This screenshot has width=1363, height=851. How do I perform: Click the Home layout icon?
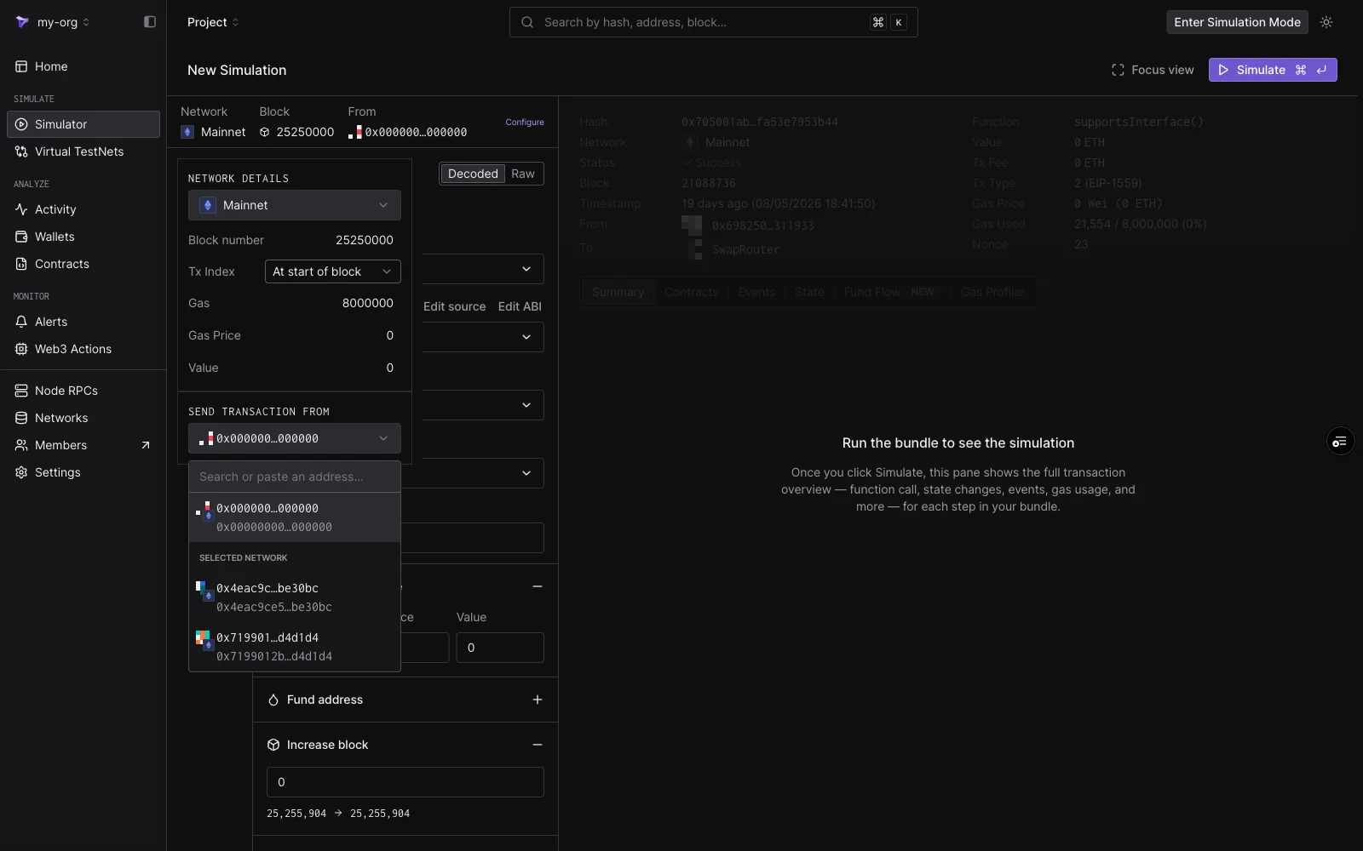click(21, 66)
